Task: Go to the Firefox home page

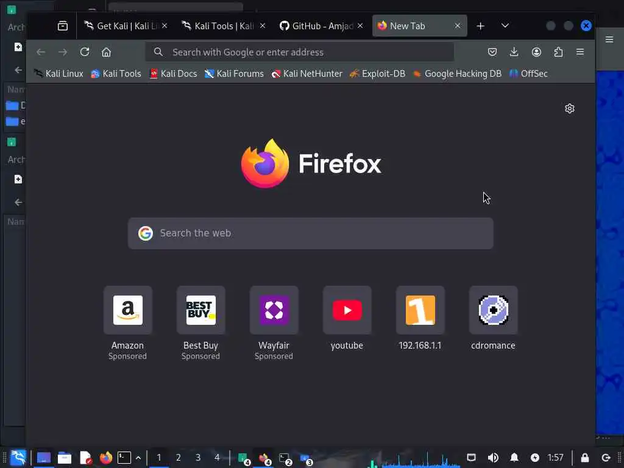Action: [x=106, y=52]
